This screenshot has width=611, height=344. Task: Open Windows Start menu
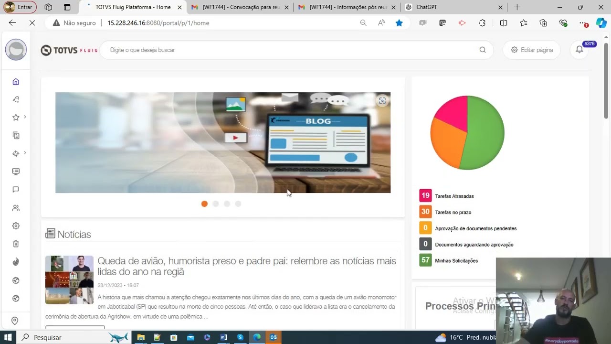pyautogui.click(x=9, y=337)
